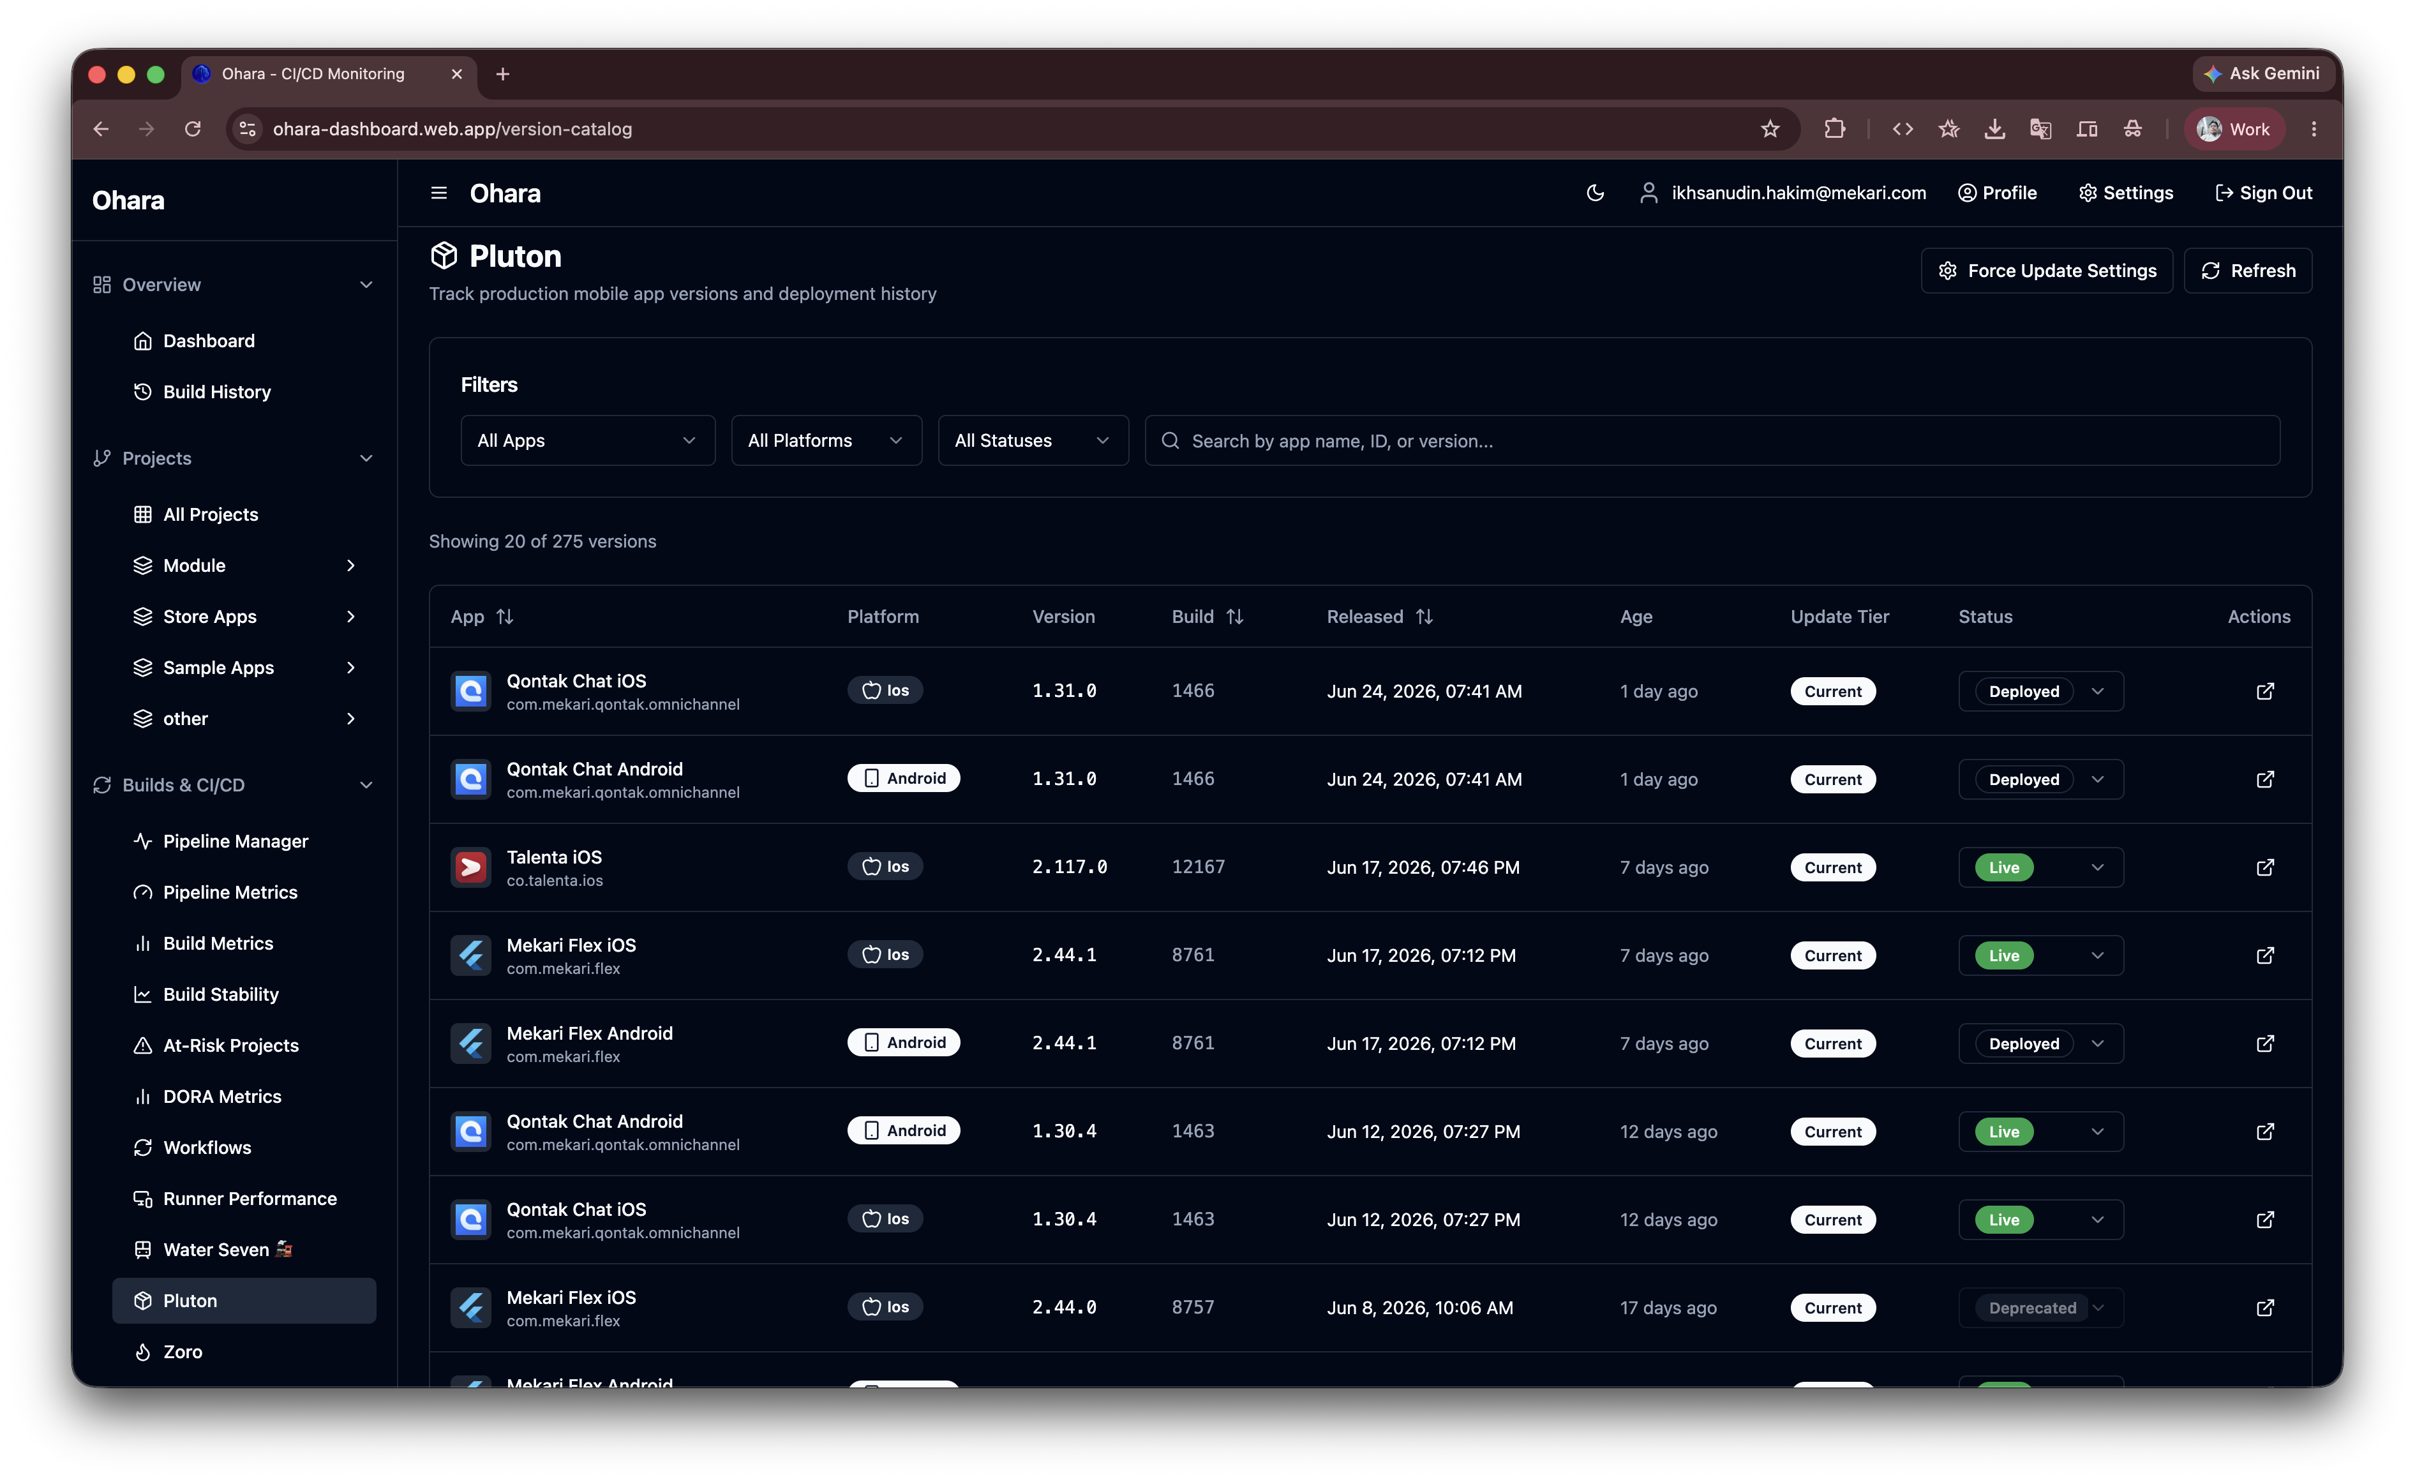Change status dropdown for Talenta iOS

click(2040, 867)
